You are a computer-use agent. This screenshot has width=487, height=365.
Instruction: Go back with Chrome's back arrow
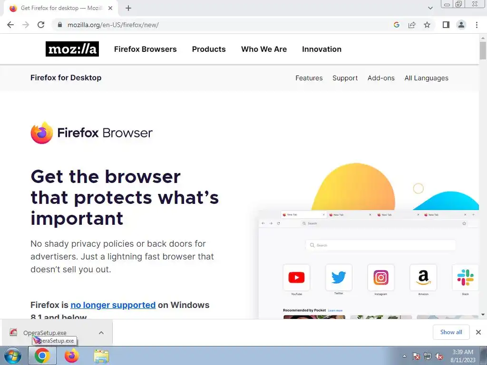coord(10,25)
